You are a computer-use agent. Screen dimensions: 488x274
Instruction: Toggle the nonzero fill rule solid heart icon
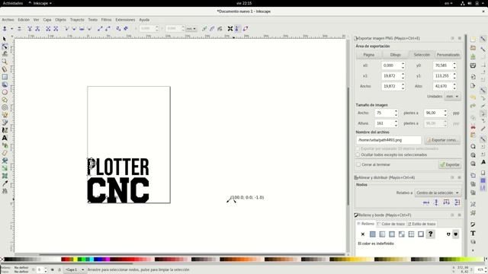[x=456, y=234]
